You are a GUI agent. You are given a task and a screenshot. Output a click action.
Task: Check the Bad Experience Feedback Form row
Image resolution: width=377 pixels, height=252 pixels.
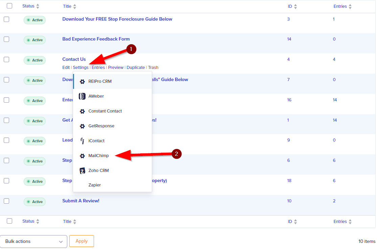[6, 39]
